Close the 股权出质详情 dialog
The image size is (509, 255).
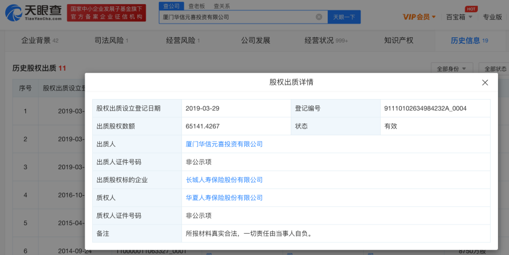[485, 82]
